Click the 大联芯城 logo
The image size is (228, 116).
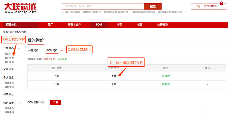pyautogui.click(x=20, y=8)
